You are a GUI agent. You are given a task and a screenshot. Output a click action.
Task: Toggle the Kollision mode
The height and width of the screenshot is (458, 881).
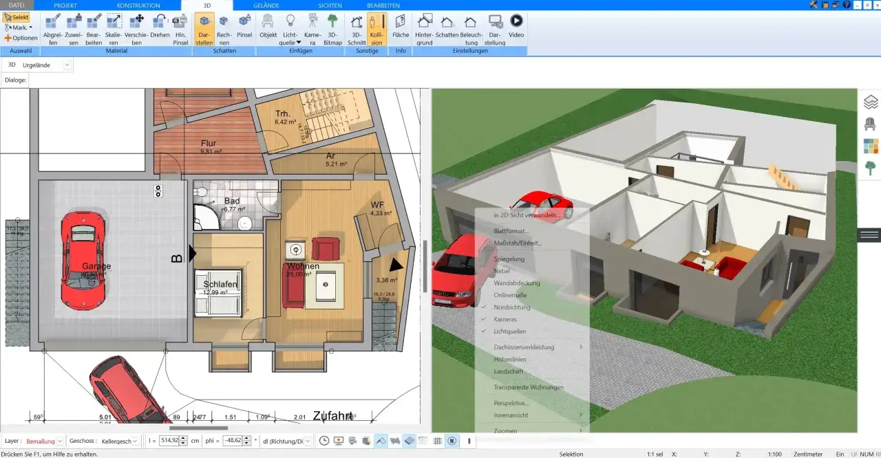click(376, 29)
